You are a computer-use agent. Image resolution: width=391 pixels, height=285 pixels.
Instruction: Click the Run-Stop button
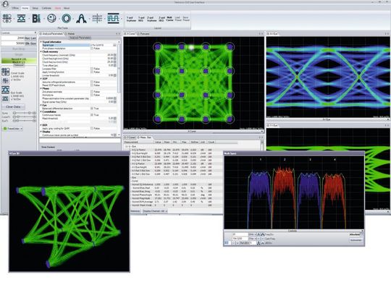pyautogui.click(x=19, y=49)
